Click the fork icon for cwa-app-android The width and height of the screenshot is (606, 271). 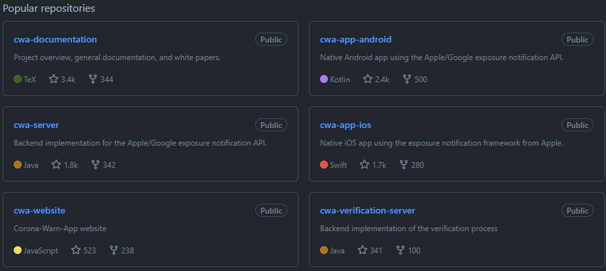pos(407,80)
